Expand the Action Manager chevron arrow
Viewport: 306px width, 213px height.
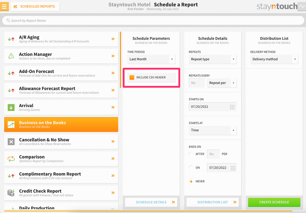113,56
